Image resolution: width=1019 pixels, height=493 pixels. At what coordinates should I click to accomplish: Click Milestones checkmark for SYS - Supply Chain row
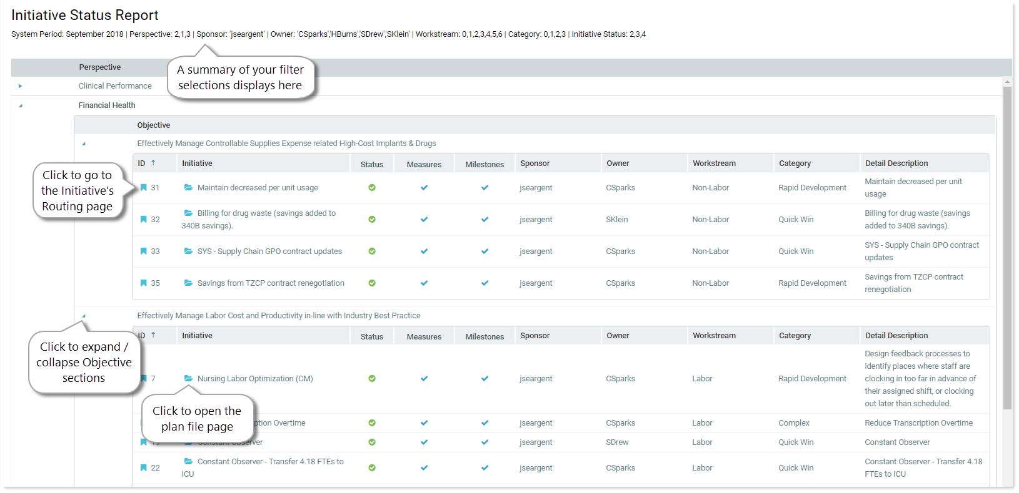(484, 251)
